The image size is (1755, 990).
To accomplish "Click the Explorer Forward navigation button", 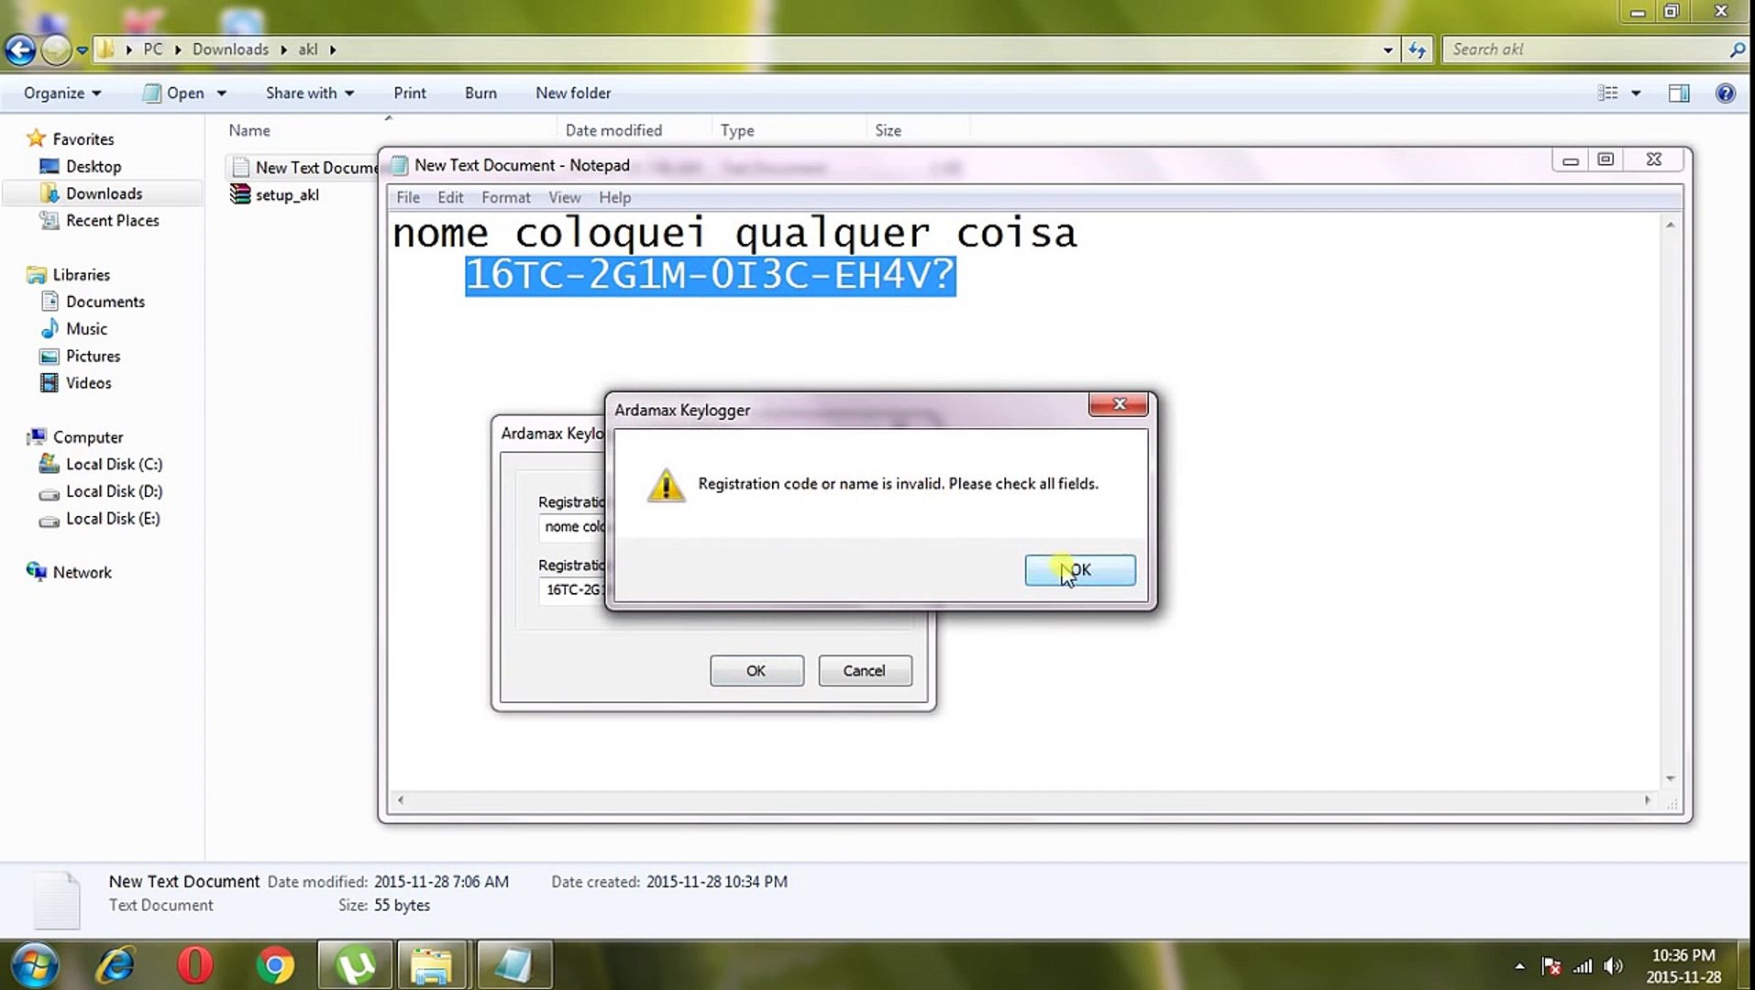I will (x=56, y=49).
